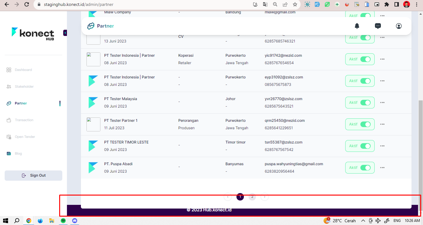Screen dimensions: 423x225
Task: Open Spotify from the taskbar
Action: [63, 221]
